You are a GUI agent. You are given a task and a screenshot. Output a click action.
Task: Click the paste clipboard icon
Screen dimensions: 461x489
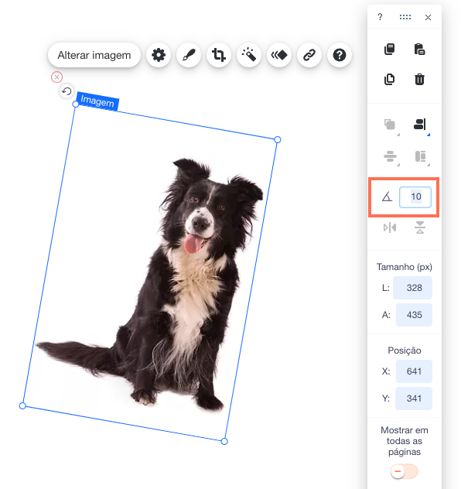click(419, 50)
